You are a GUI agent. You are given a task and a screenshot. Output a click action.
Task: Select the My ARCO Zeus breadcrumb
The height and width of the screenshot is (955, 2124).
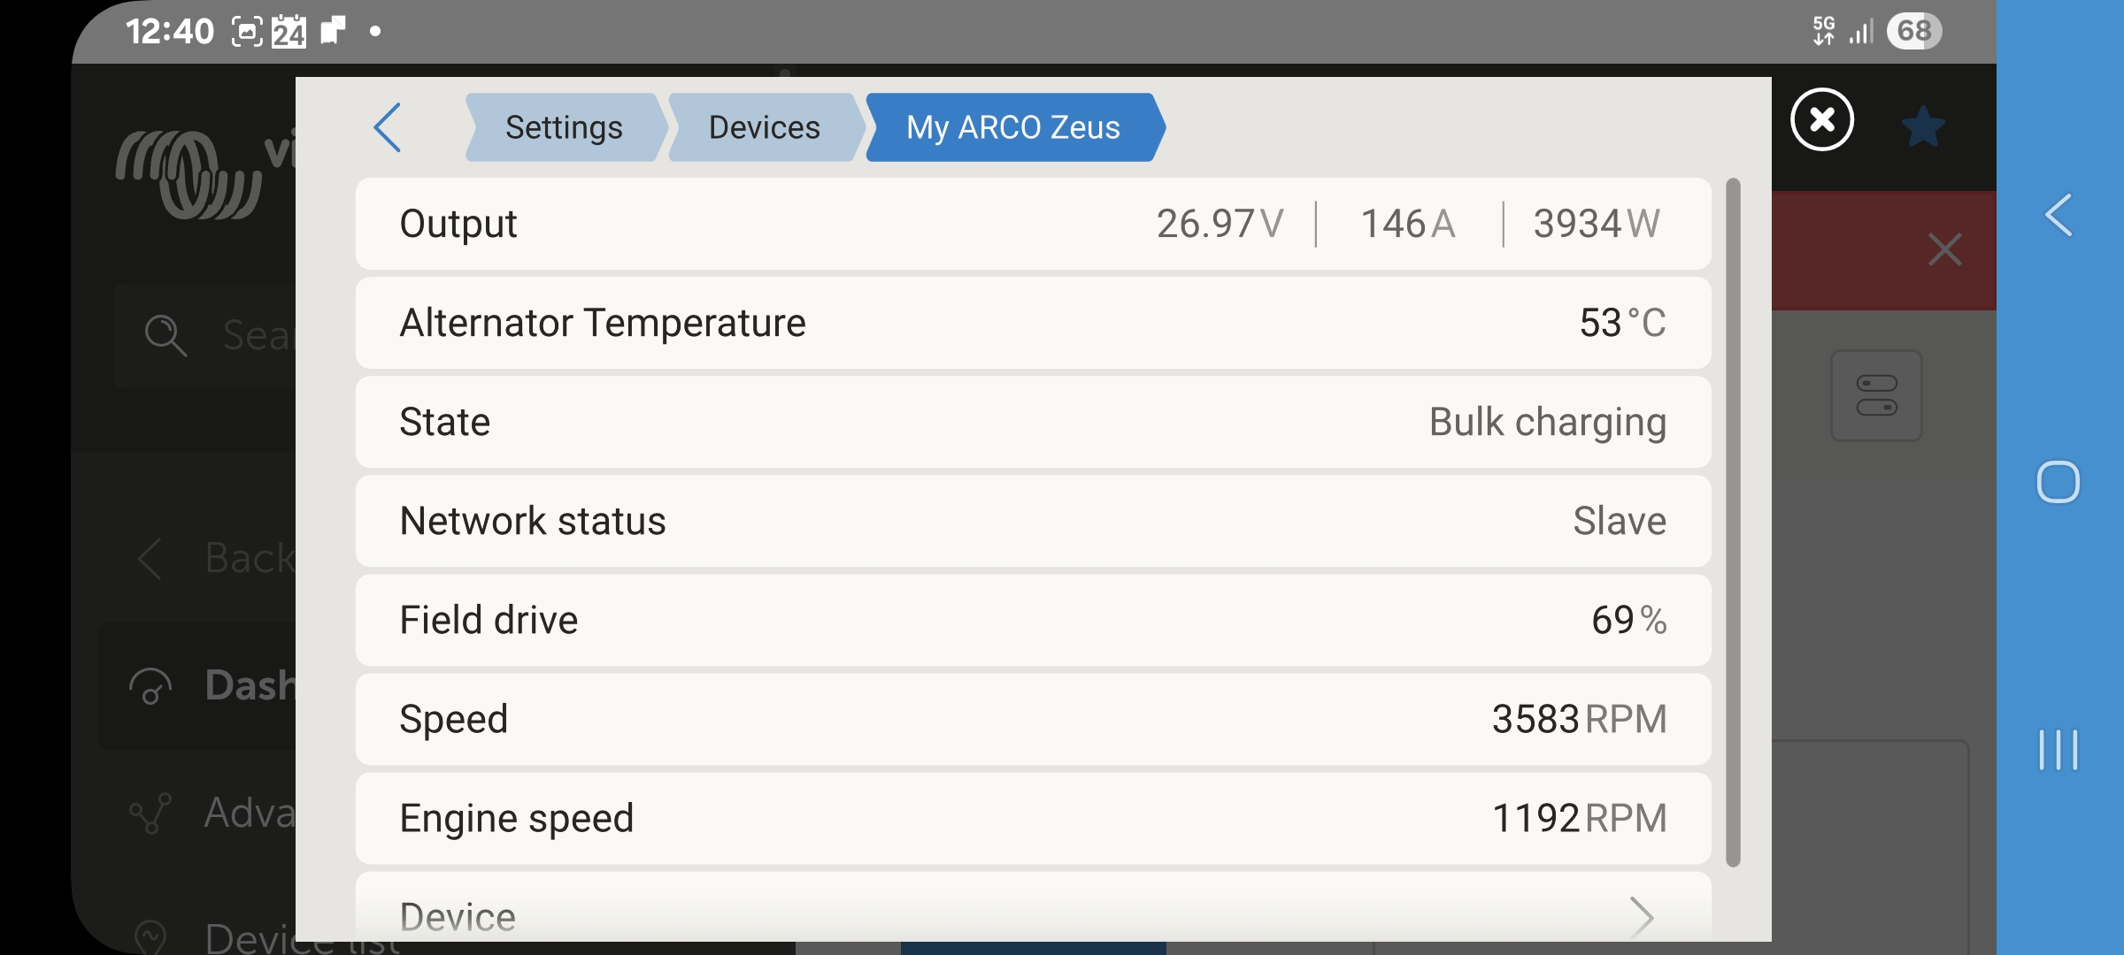[1013, 127]
